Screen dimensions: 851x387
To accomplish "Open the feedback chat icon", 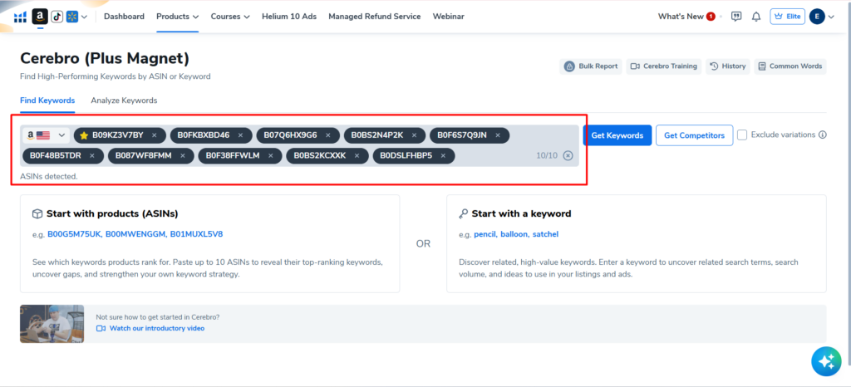I will (736, 17).
